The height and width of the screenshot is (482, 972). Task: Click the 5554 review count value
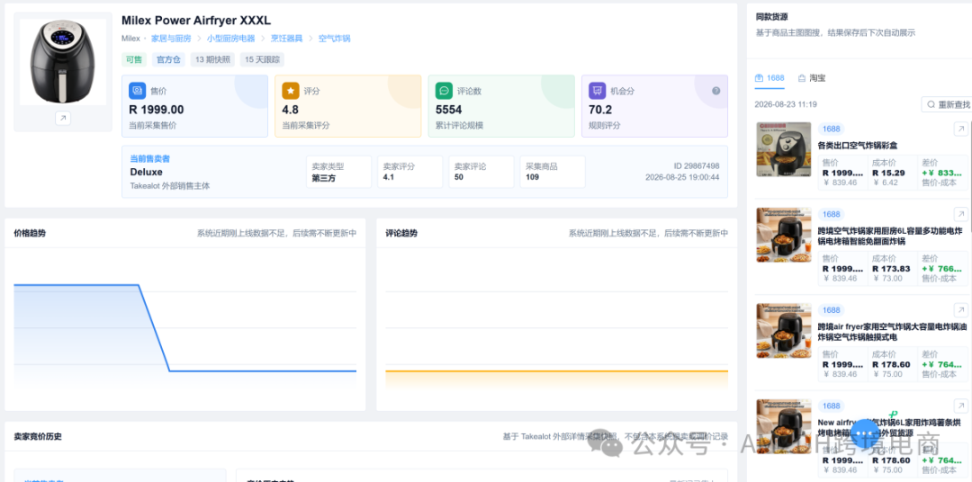[449, 110]
